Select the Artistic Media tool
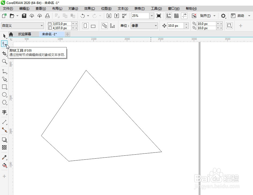Image resolution: width=253 pixels, height=195 pixels. coord(4,79)
